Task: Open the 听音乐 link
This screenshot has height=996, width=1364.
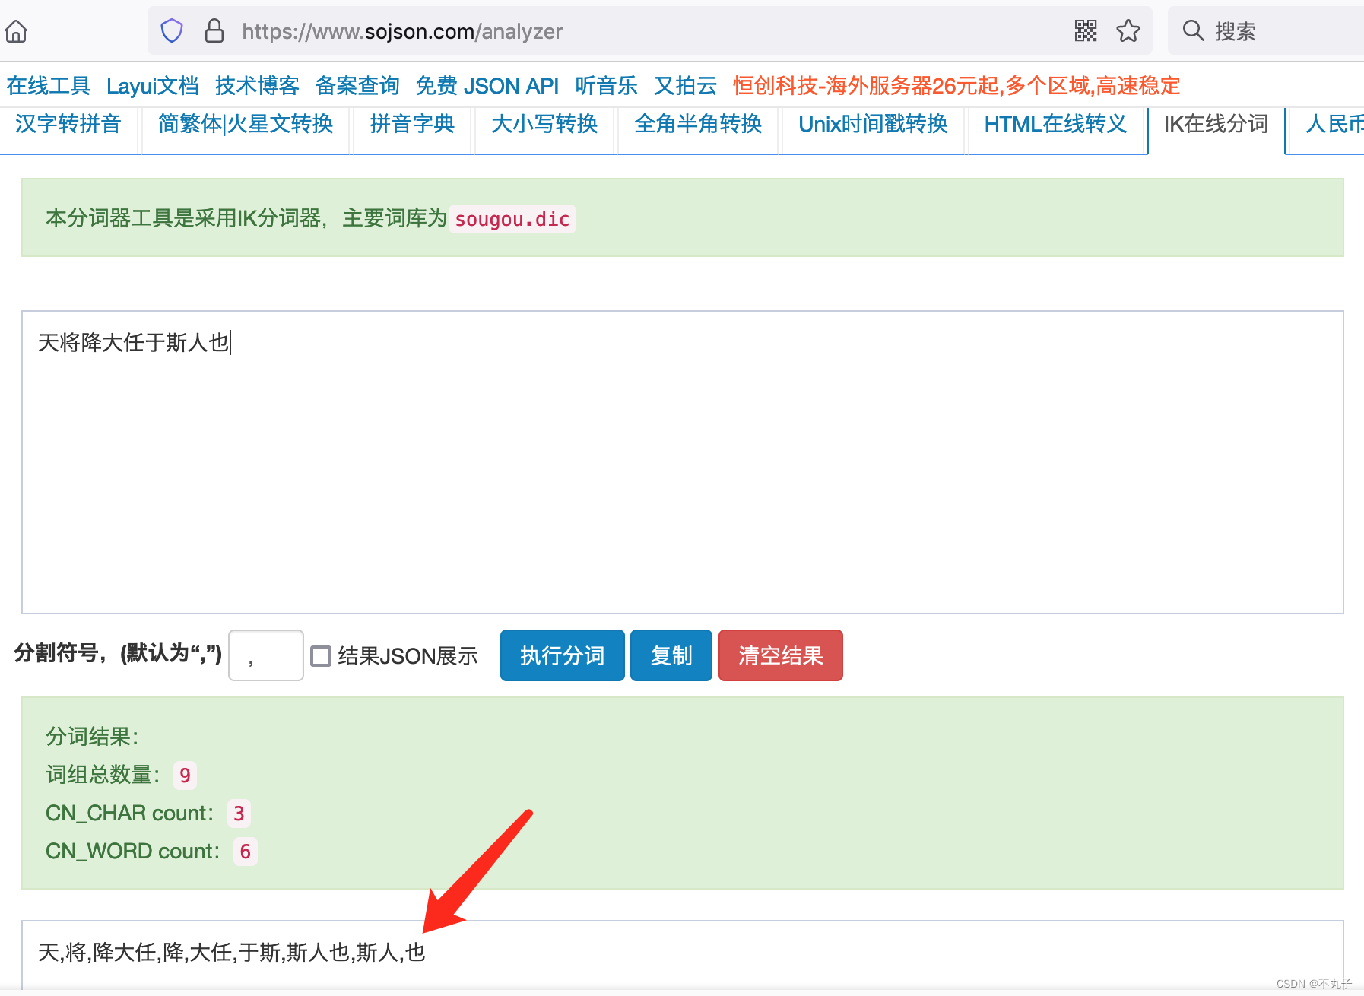Action: pyautogui.click(x=606, y=86)
